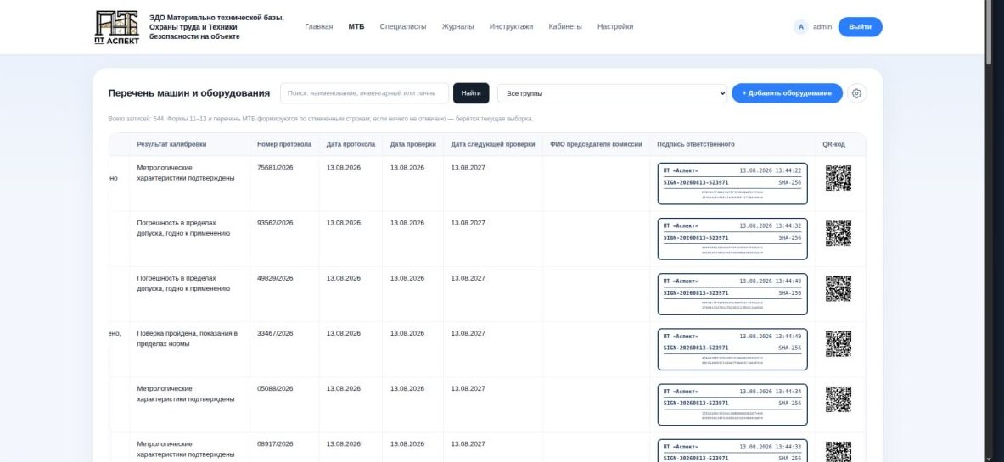Select protocol number 49829/2026 cell
The image size is (1004, 462).
pos(275,278)
